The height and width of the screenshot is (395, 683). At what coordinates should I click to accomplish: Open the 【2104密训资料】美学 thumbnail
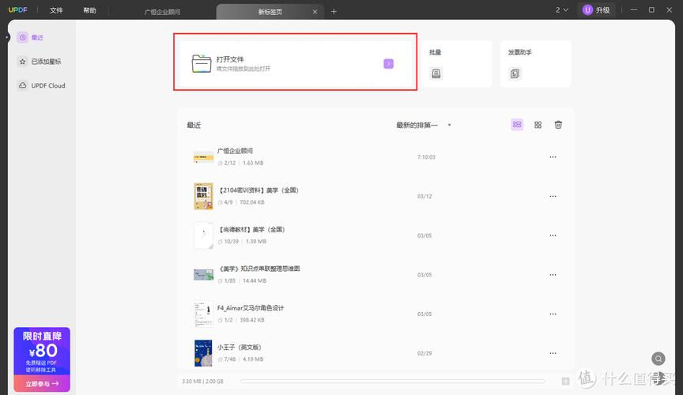203,196
